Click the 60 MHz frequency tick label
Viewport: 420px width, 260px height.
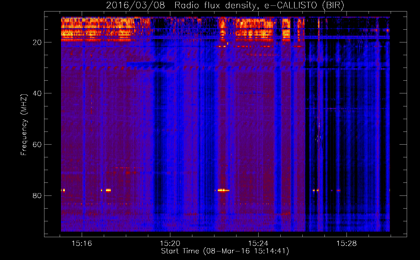37,145
